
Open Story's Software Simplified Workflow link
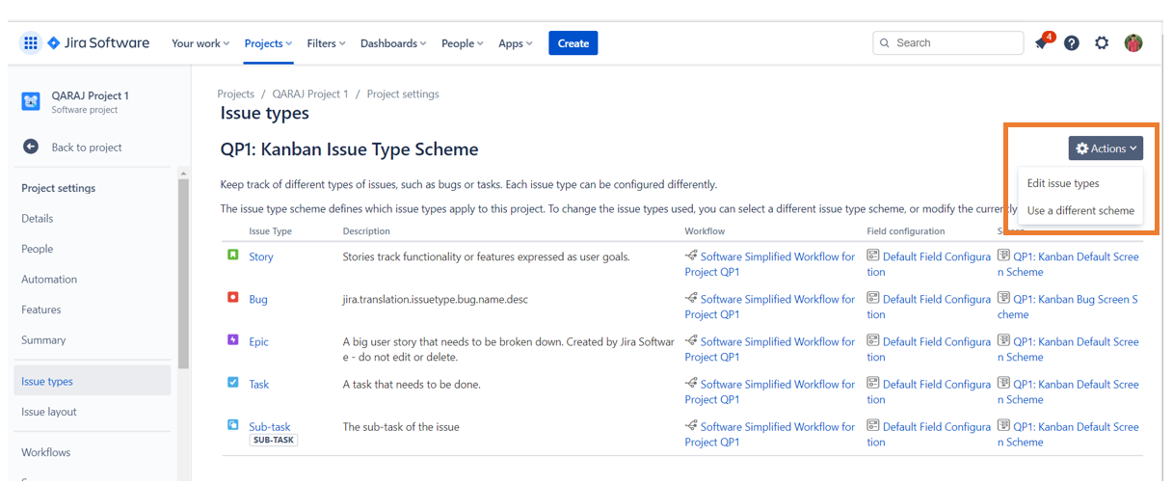(x=770, y=264)
